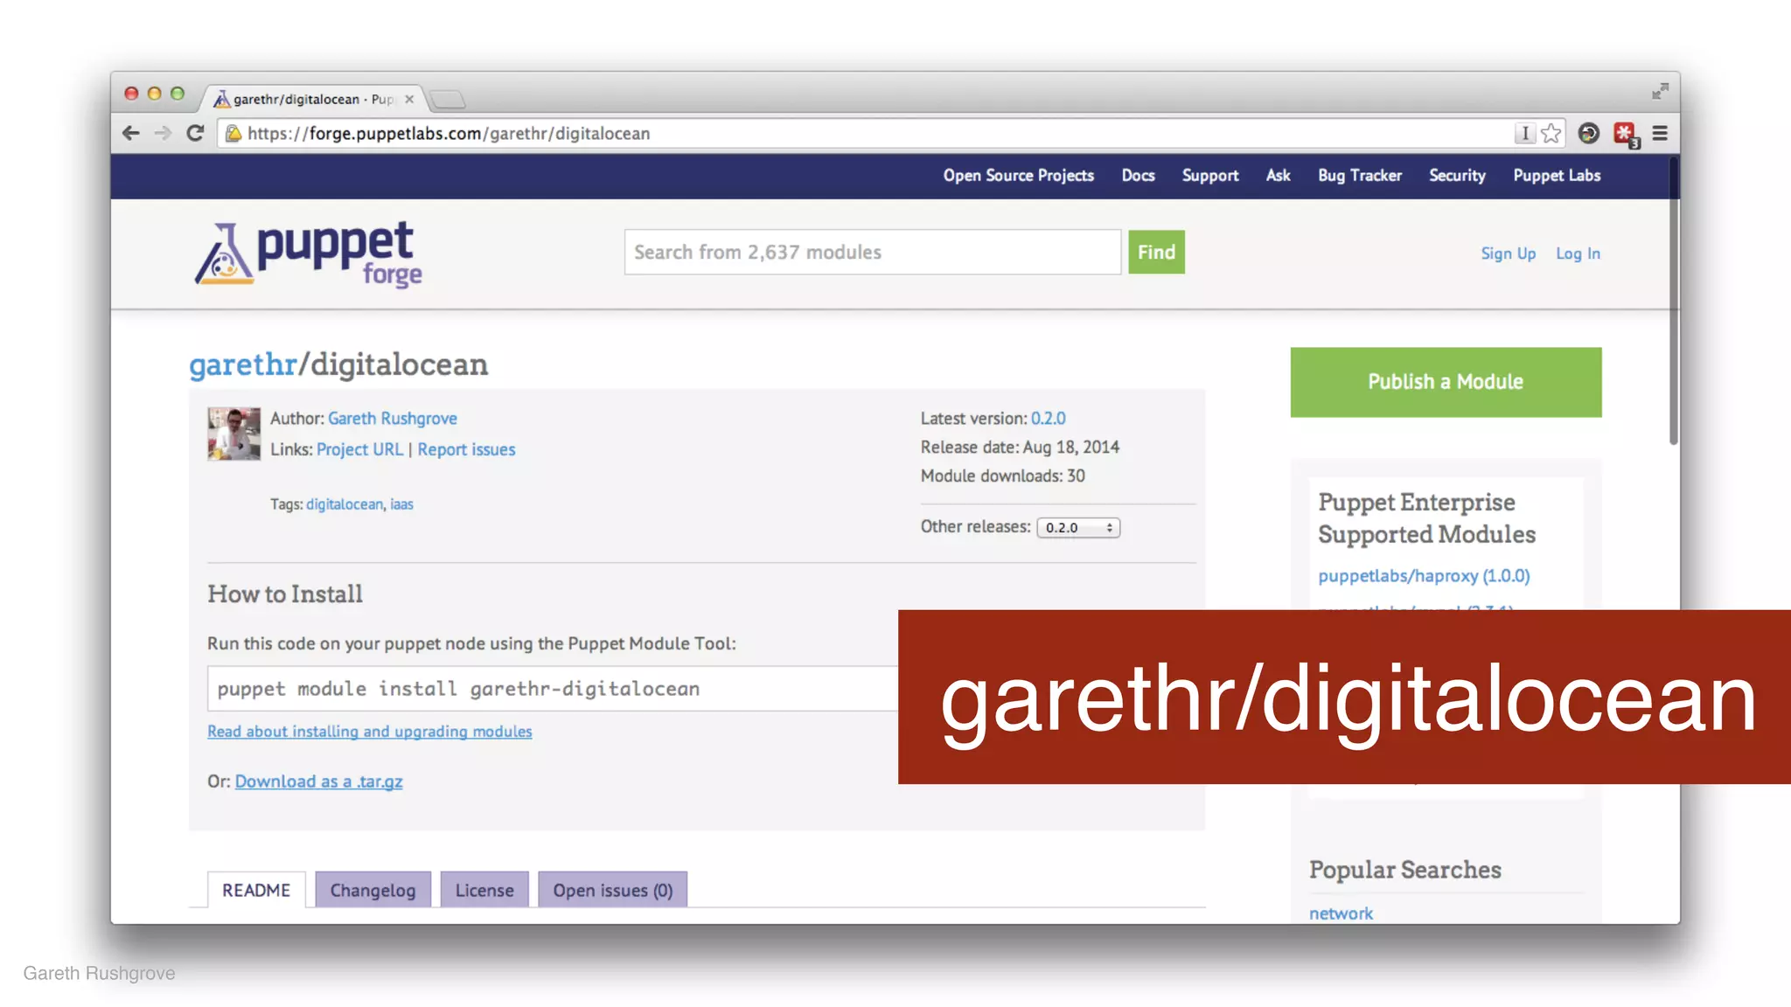This screenshot has height=1007, width=1791.
Task: Click the digitalocean tag
Action: 345,504
